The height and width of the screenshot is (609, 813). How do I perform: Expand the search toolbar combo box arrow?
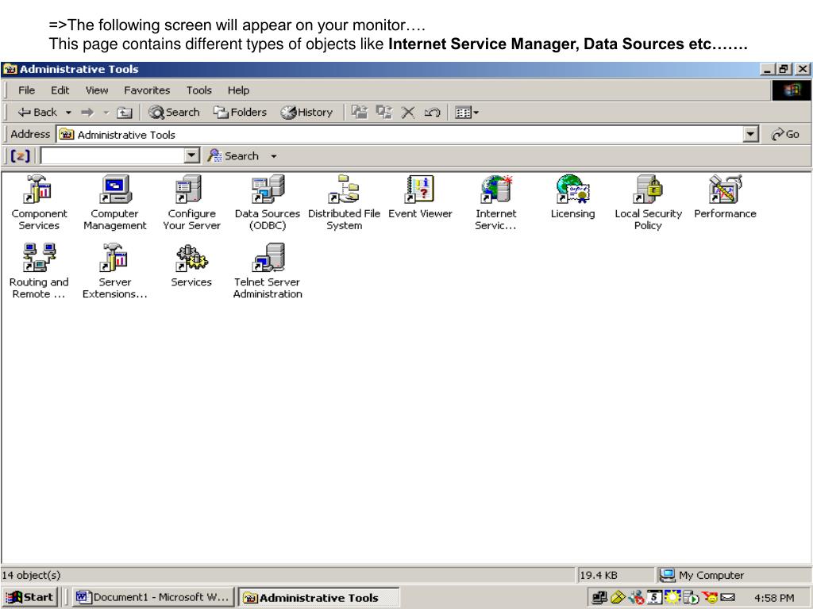click(x=192, y=156)
